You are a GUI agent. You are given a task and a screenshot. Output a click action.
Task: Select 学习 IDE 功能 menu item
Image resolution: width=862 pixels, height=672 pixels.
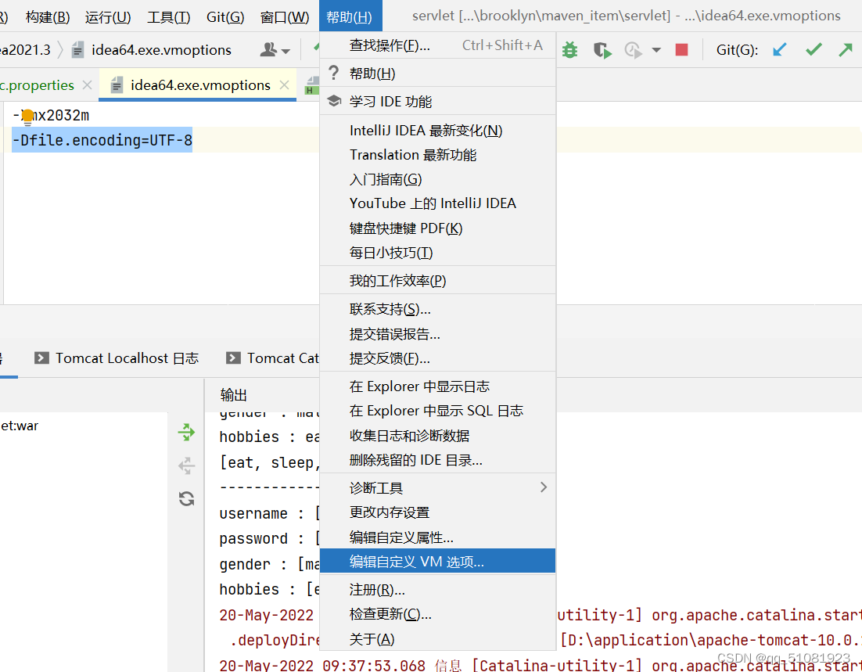click(x=437, y=101)
